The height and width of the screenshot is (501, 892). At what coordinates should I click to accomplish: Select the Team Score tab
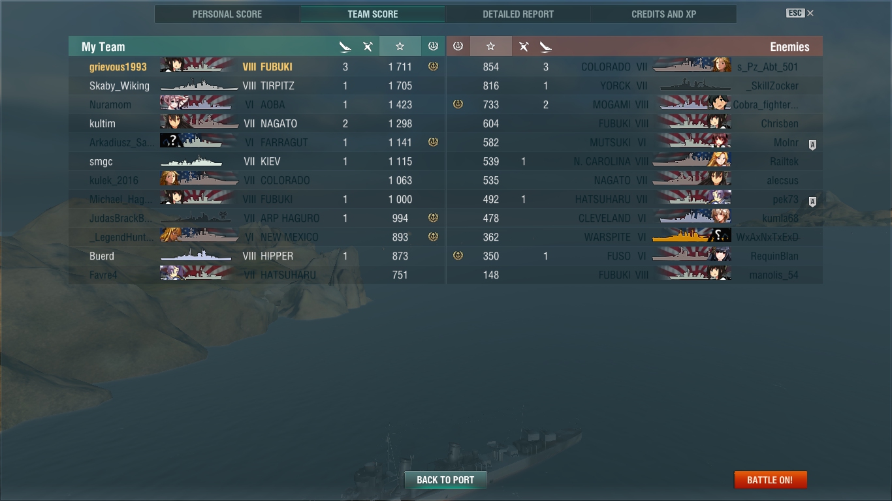pyautogui.click(x=372, y=14)
